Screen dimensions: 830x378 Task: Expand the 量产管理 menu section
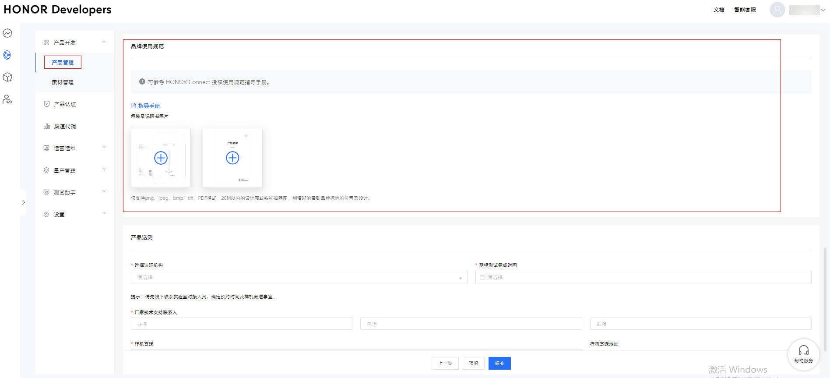104,170
